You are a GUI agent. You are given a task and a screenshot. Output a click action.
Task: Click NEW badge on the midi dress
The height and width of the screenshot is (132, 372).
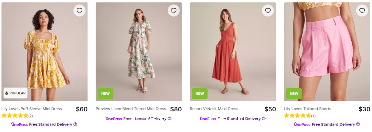106,93
